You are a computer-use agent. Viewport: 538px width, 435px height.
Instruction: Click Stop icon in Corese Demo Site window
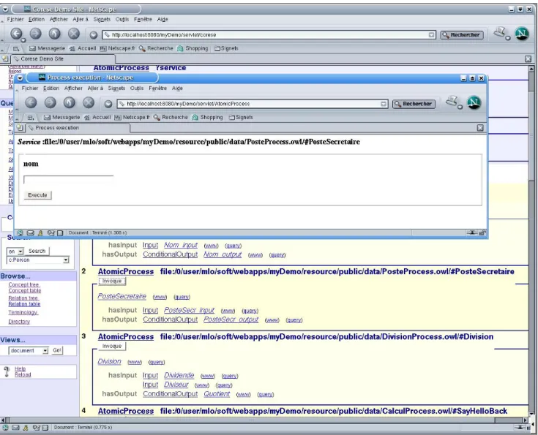point(74,34)
